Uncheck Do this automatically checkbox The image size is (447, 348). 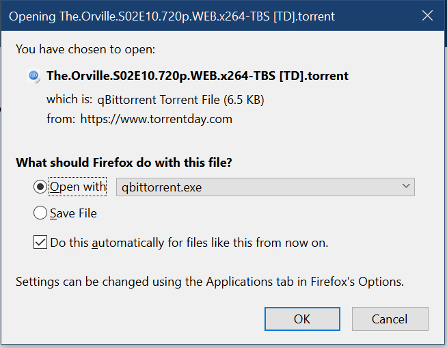click(x=40, y=242)
